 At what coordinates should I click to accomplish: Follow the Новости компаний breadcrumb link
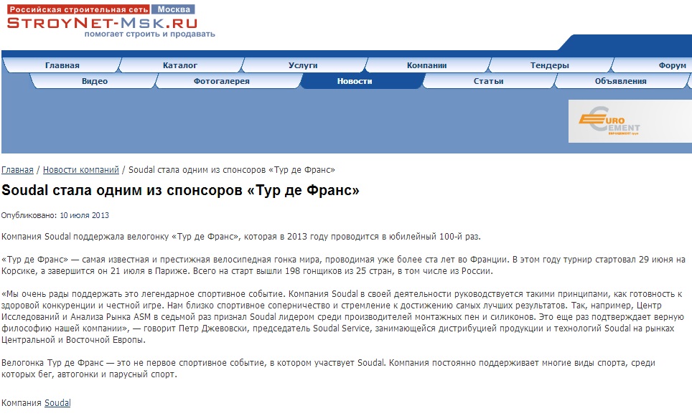[x=81, y=170]
